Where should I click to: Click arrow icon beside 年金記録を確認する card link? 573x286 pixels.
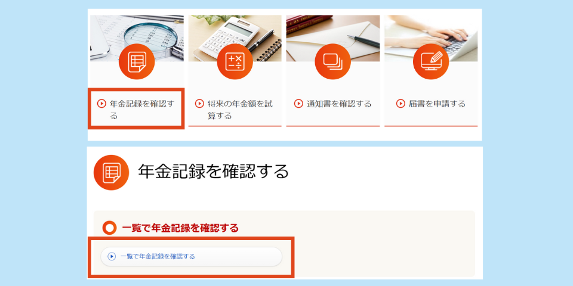tap(101, 104)
